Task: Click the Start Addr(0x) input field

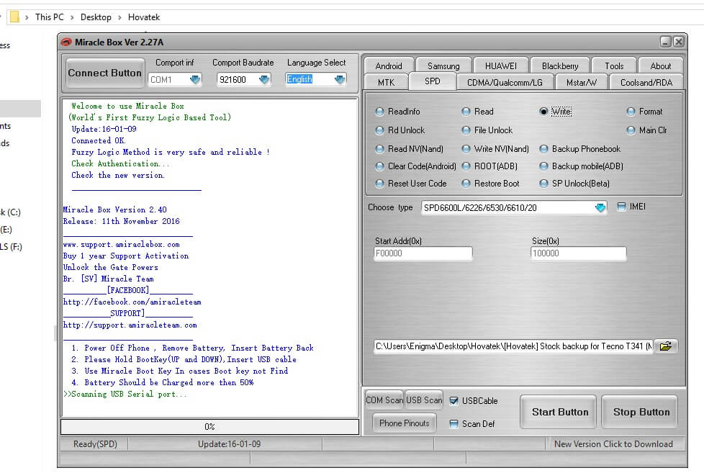Action: (x=423, y=253)
